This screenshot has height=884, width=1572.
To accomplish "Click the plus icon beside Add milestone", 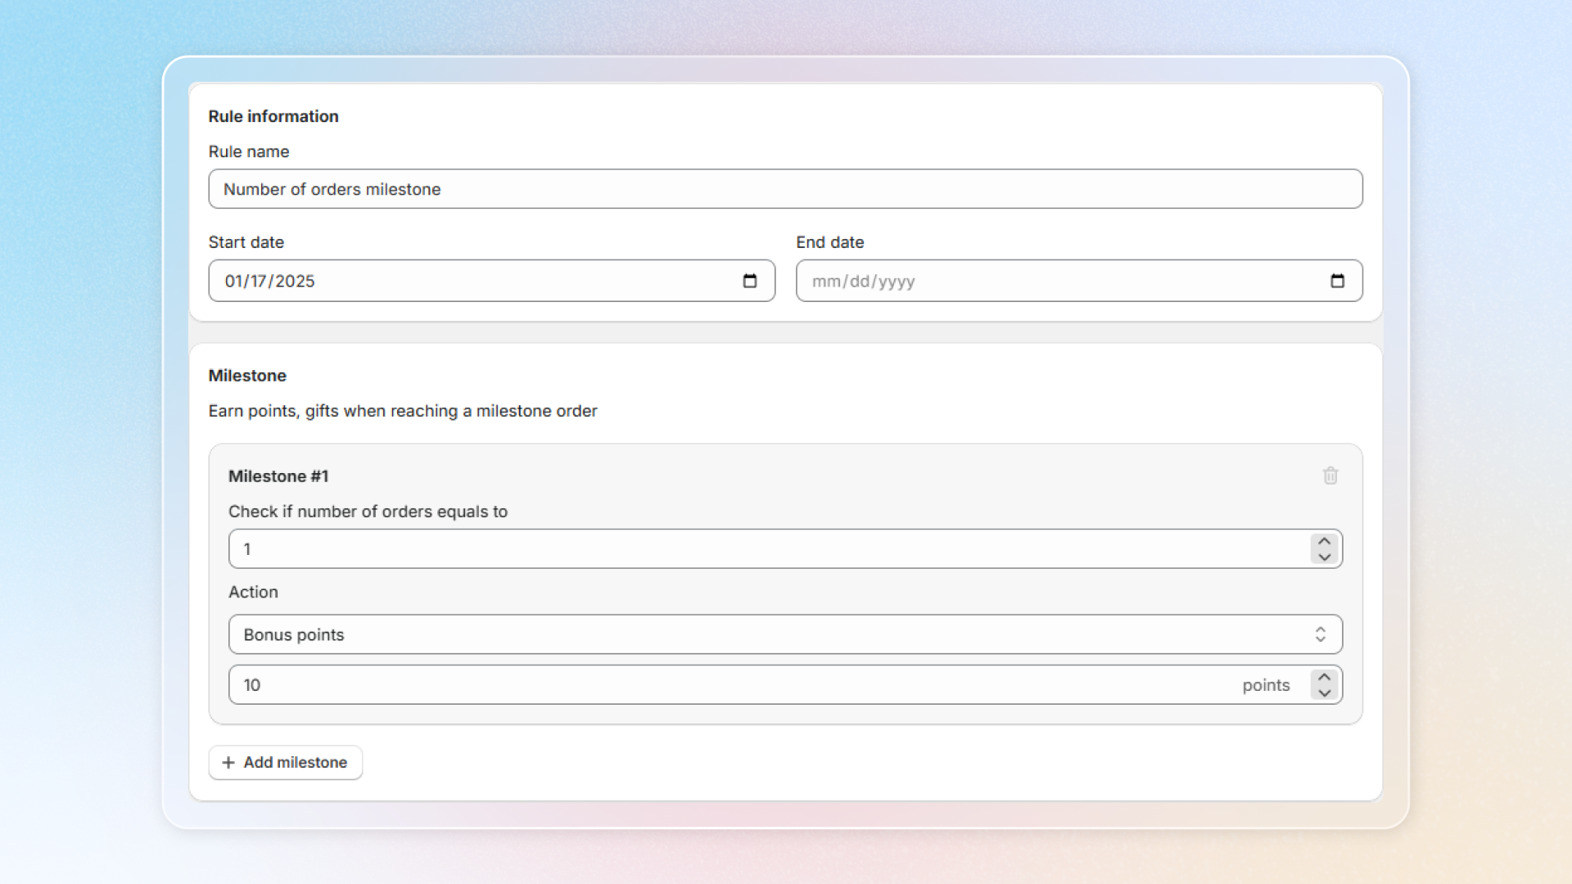I will point(228,762).
